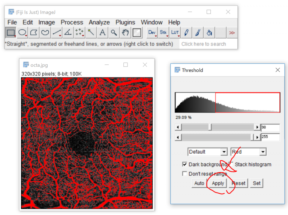
Task: Select the Polygon selection tool
Action: [34, 33]
